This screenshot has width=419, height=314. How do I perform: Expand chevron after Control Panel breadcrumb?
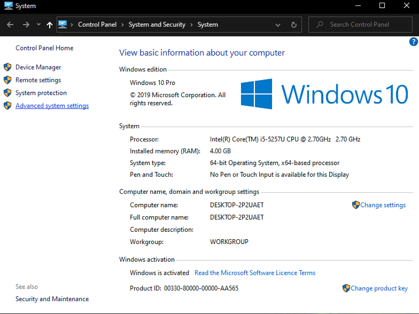click(x=122, y=25)
